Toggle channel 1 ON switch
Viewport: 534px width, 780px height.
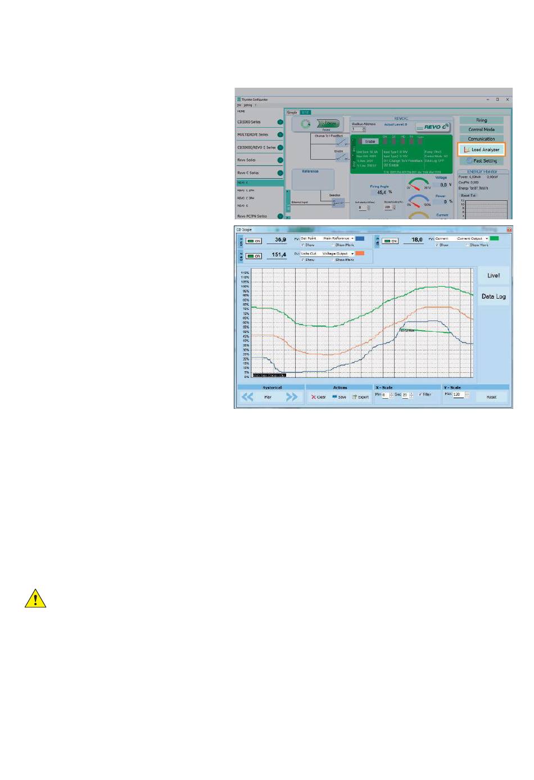point(254,241)
